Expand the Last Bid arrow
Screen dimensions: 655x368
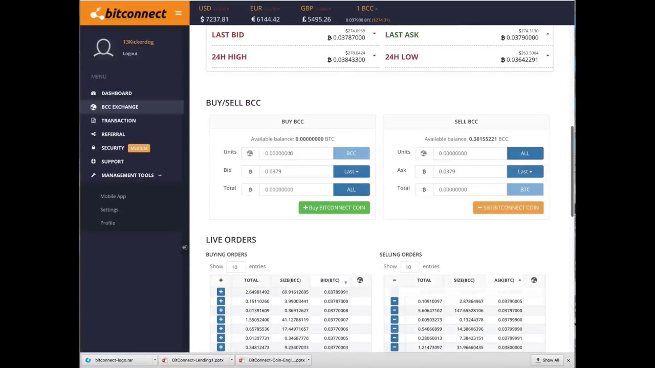(x=374, y=34)
